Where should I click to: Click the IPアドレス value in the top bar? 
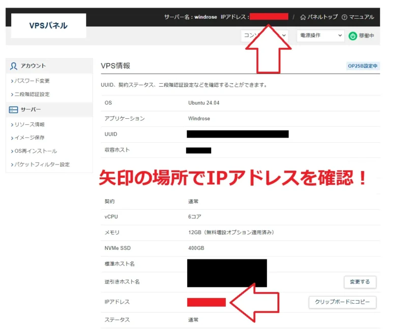pos(269,16)
